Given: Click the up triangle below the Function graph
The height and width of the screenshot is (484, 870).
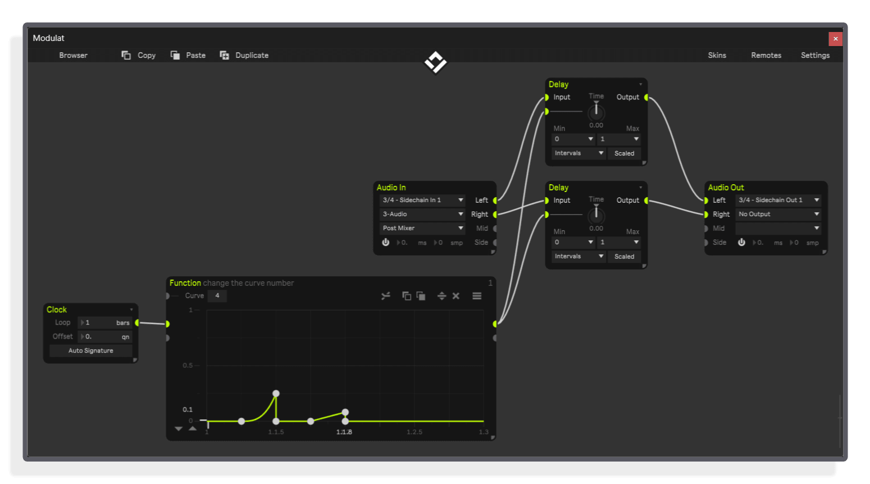Looking at the screenshot, I should click(193, 429).
